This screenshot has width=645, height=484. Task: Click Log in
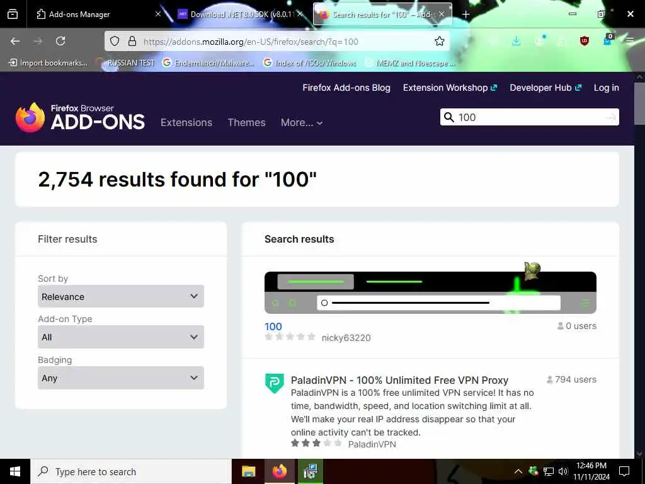(x=607, y=88)
